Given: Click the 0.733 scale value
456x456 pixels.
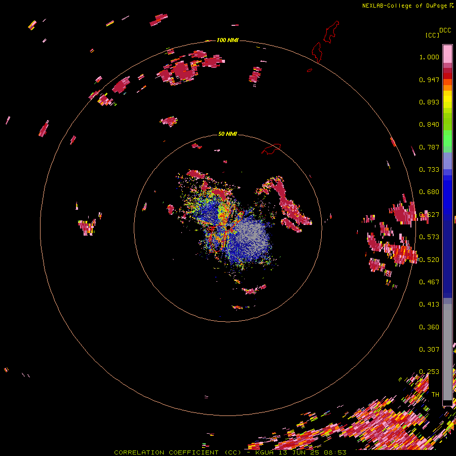Looking at the screenshot, I should (429, 170).
